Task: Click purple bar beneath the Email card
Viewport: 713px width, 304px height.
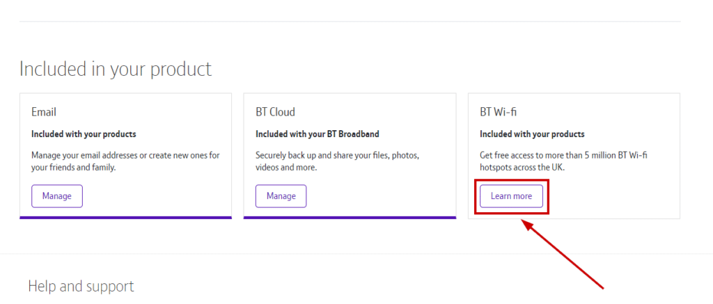Action: (125, 217)
